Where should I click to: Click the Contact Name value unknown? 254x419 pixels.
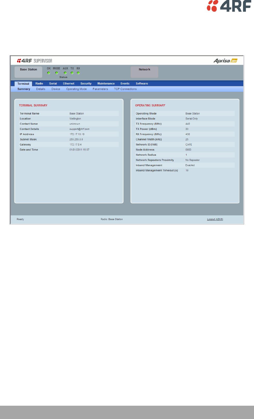click(x=75, y=124)
